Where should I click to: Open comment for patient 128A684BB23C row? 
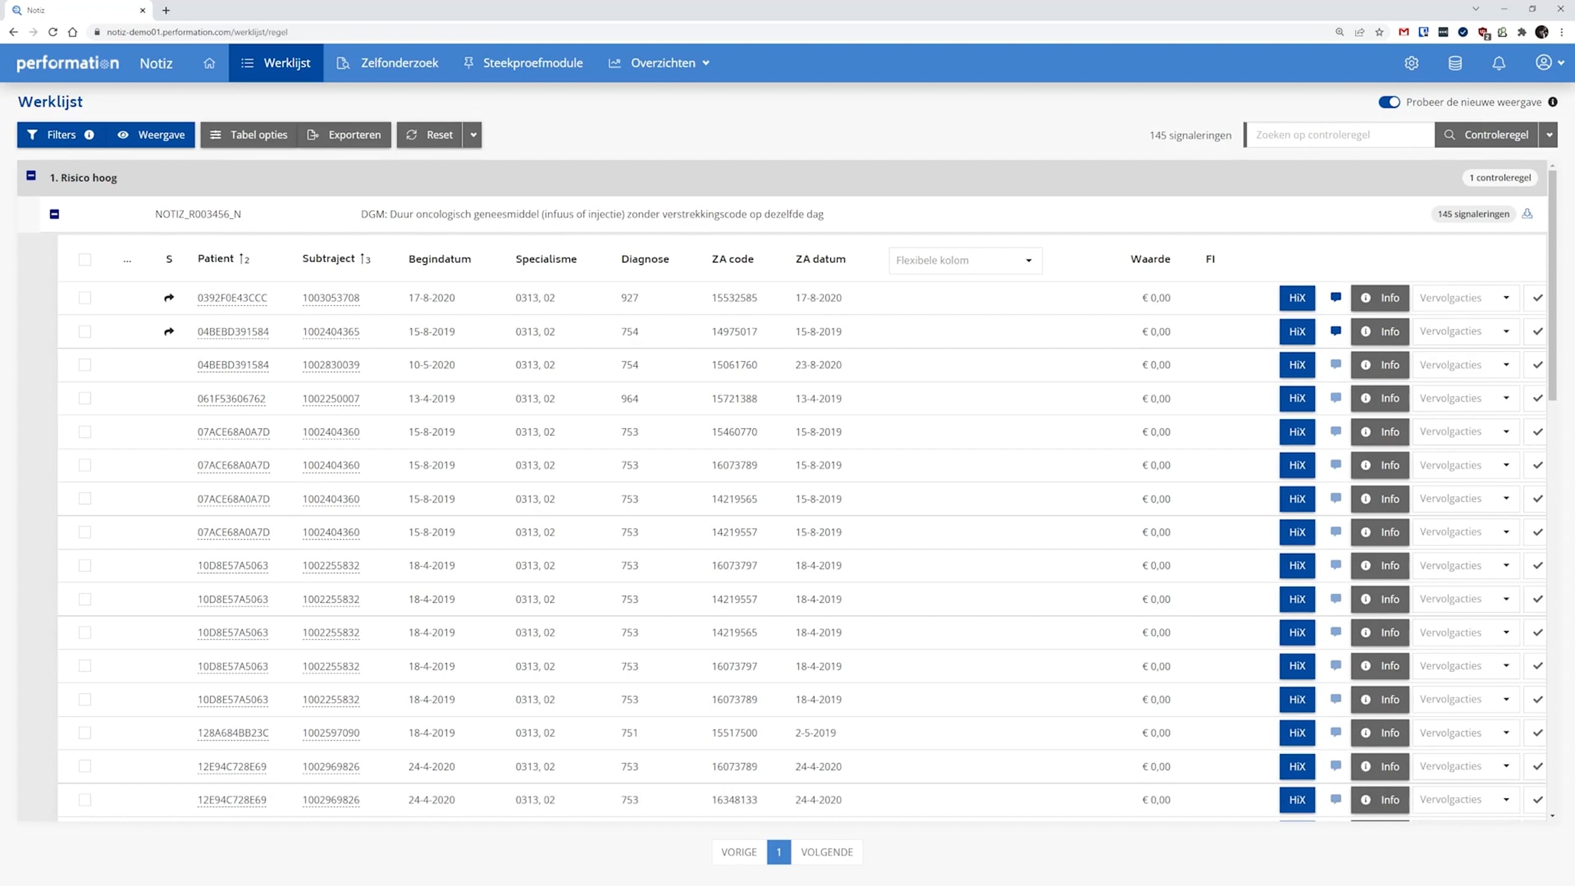[1335, 732]
